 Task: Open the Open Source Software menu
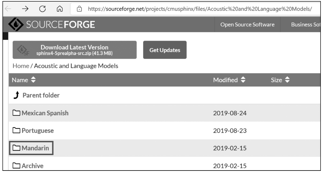coord(247,24)
